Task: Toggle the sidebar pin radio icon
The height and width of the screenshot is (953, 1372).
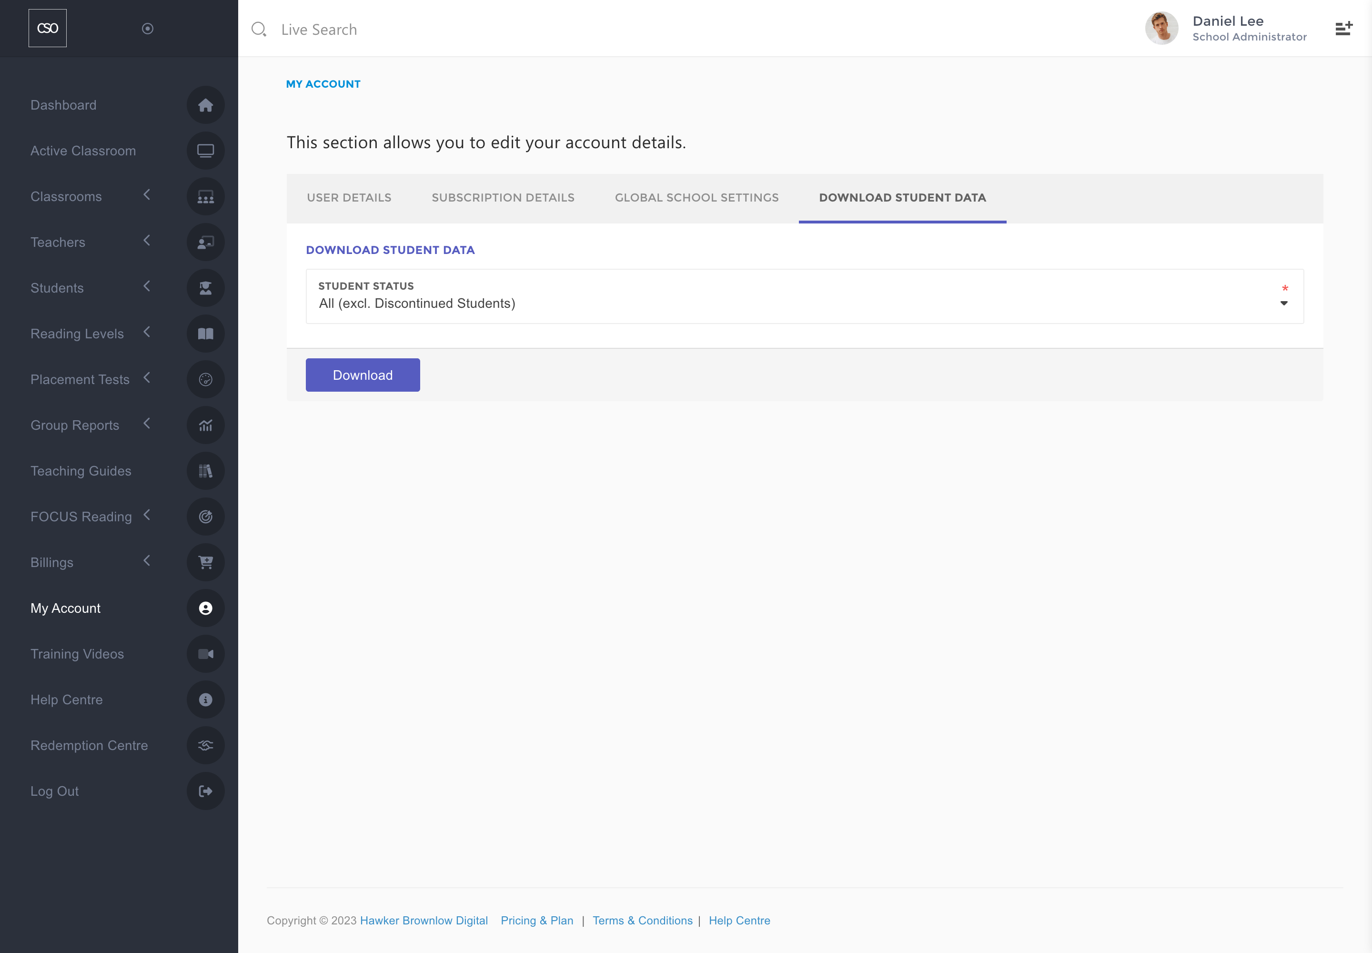Action: pos(148,29)
